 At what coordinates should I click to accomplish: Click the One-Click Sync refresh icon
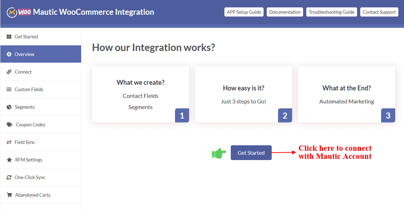8,177
